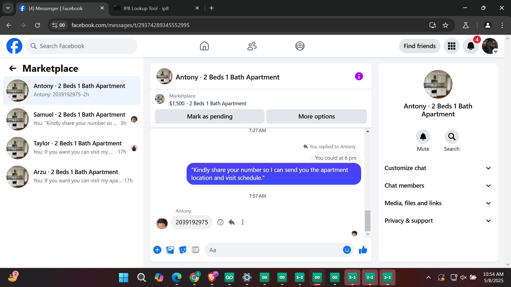Open the Antony conversation in the list
This screenshot has height=287, width=511.
click(x=72, y=91)
